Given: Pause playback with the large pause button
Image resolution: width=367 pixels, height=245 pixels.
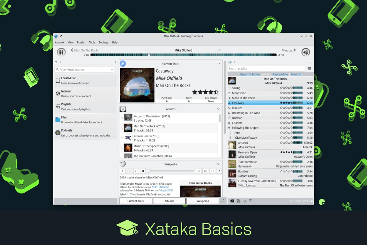Looking at the screenshot, I should (x=61, y=52).
